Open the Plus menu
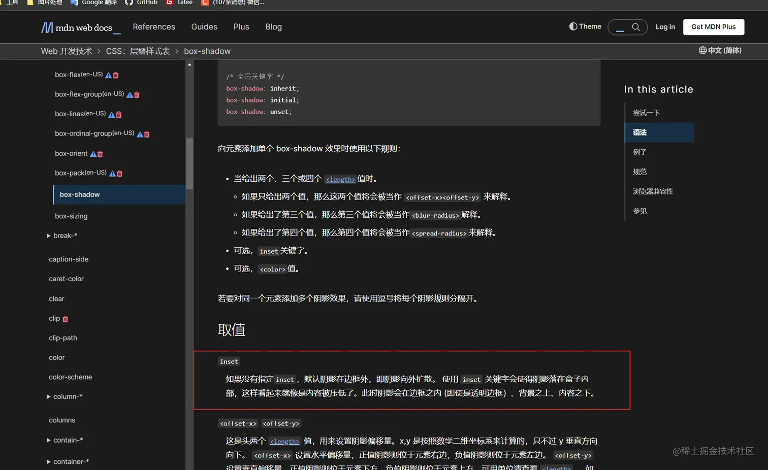The width and height of the screenshot is (768, 470). tap(241, 27)
